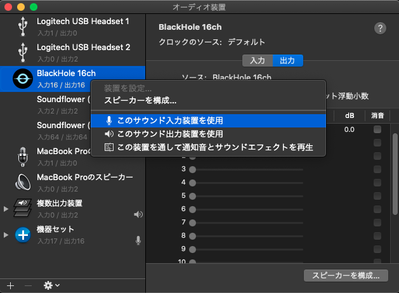Click the MacBook Pro microphone icon
The height and width of the screenshot is (293, 399).
[23, 157]
